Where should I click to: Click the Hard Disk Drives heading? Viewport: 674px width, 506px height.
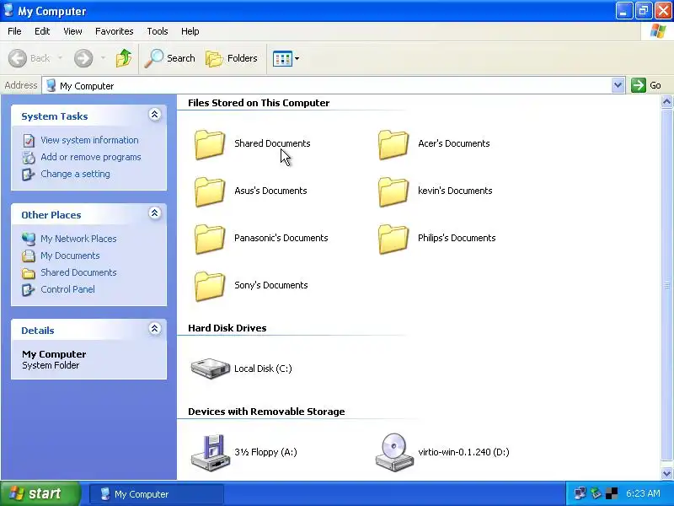pyautogui.click(x=227, y=328)
